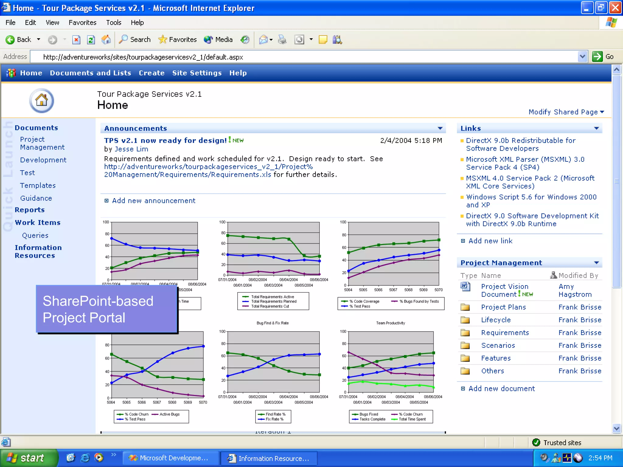
Task: Click the History toolbar icon
Action: pyautogui.click(x=245, y=40)
